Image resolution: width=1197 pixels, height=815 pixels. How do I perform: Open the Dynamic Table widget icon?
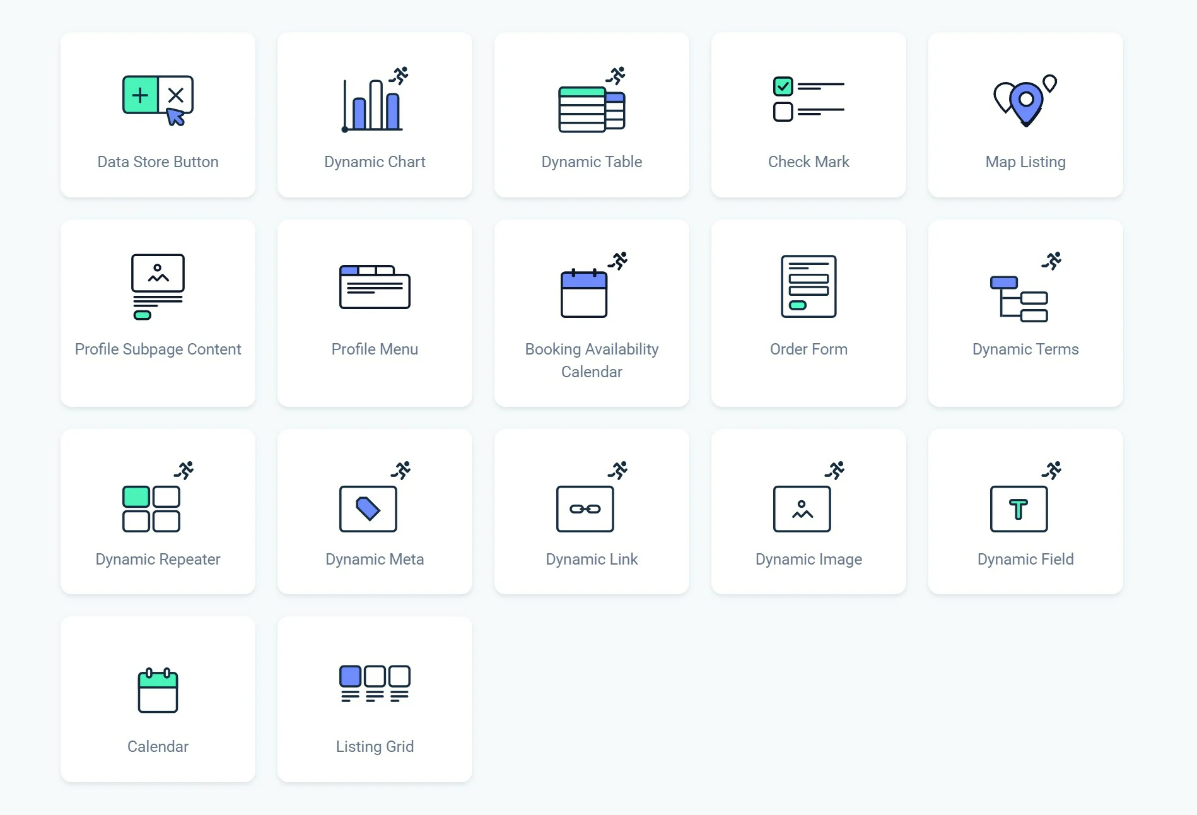click(x=592, y=104)
